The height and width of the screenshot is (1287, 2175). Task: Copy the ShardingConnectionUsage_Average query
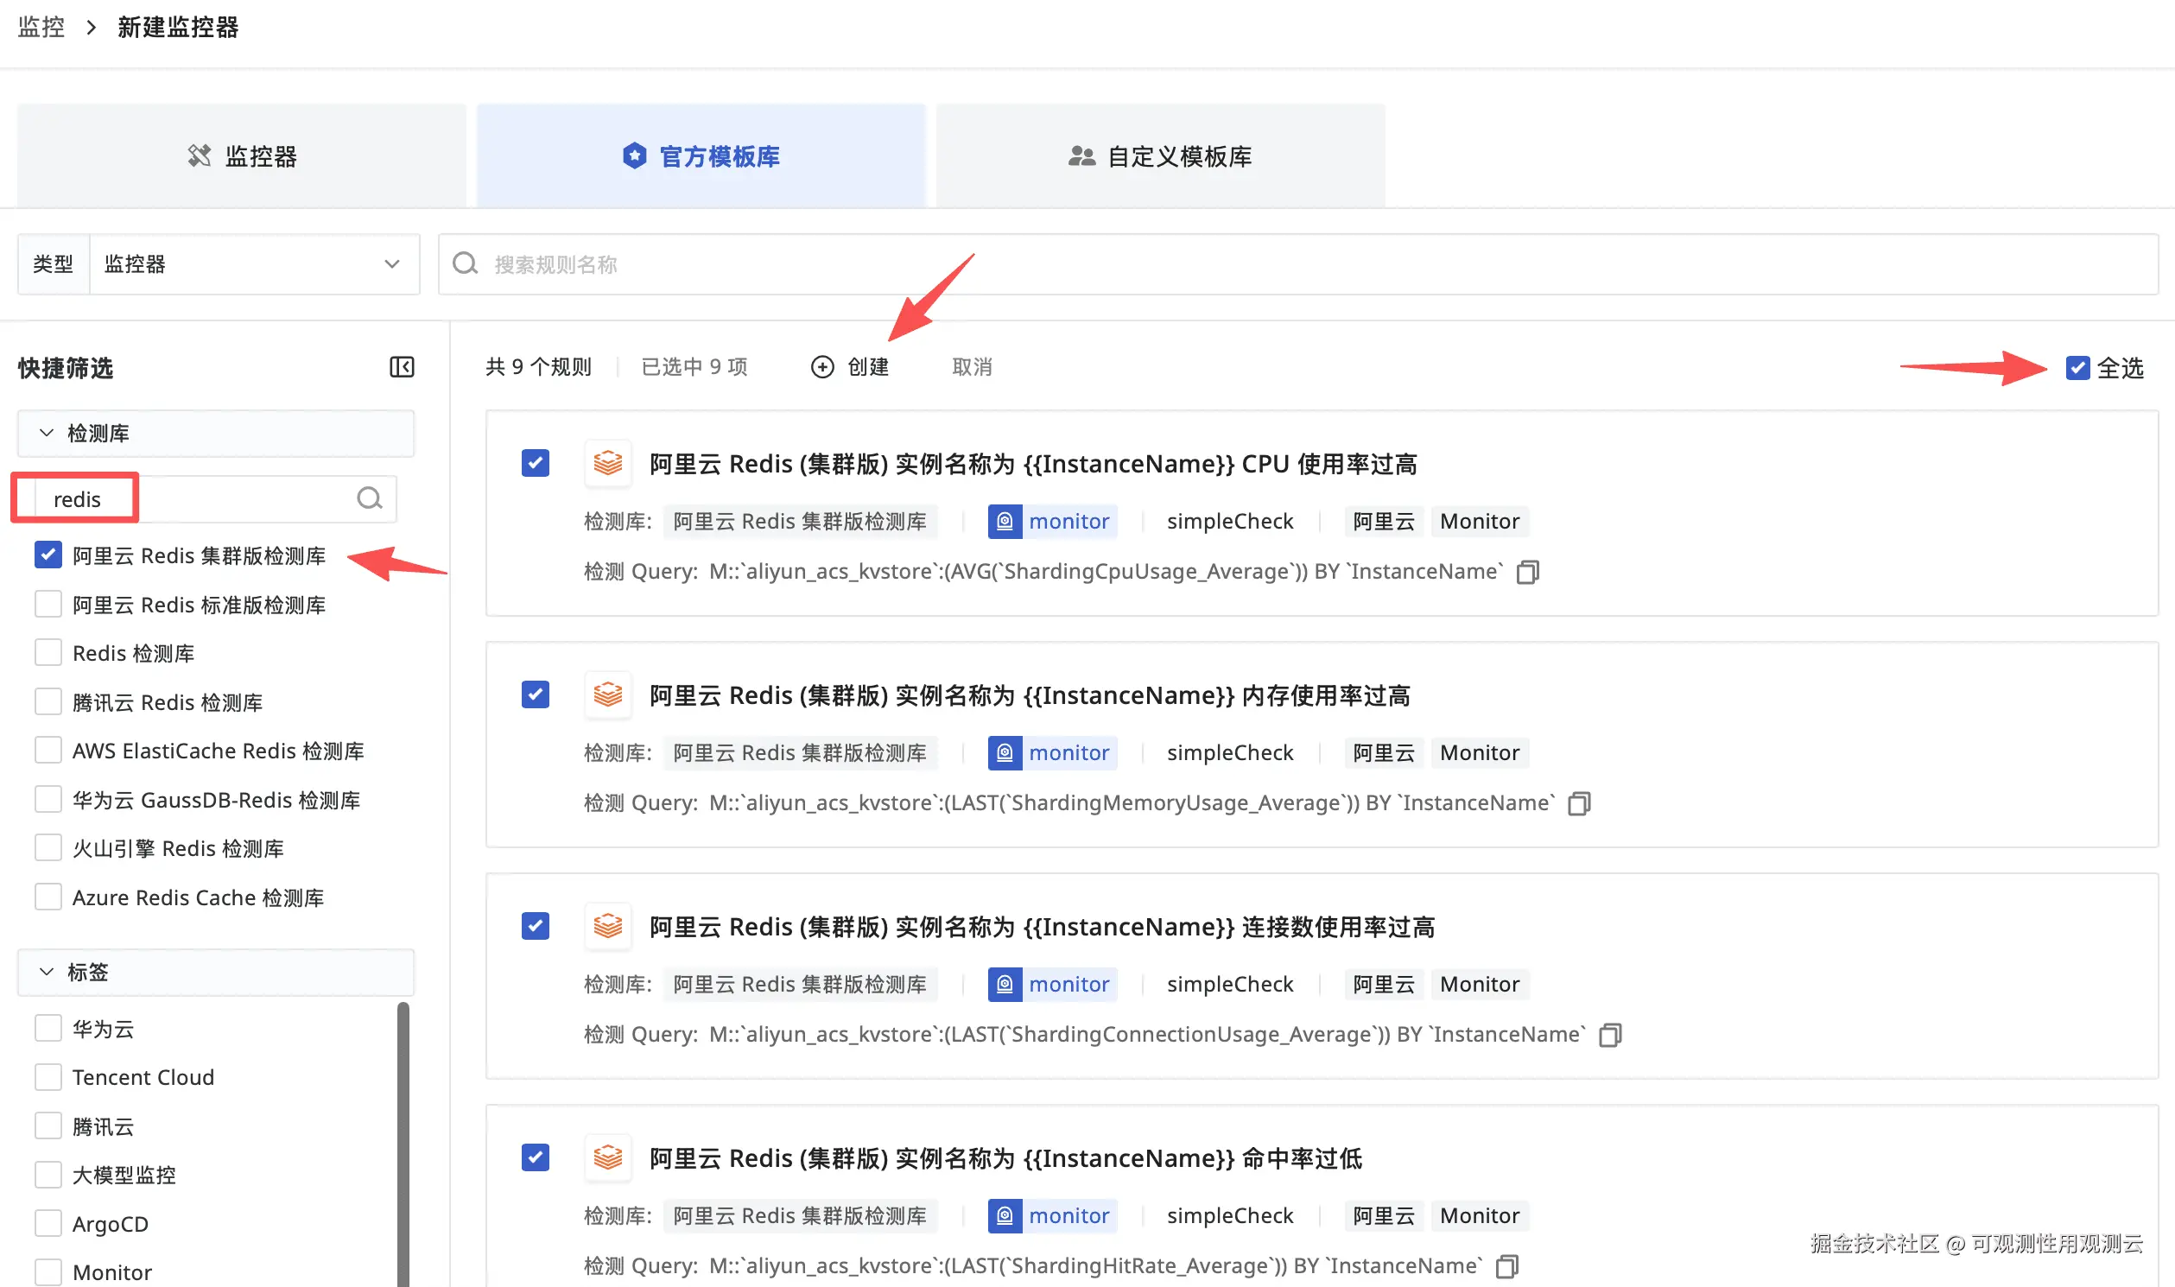[1609, 1035]
